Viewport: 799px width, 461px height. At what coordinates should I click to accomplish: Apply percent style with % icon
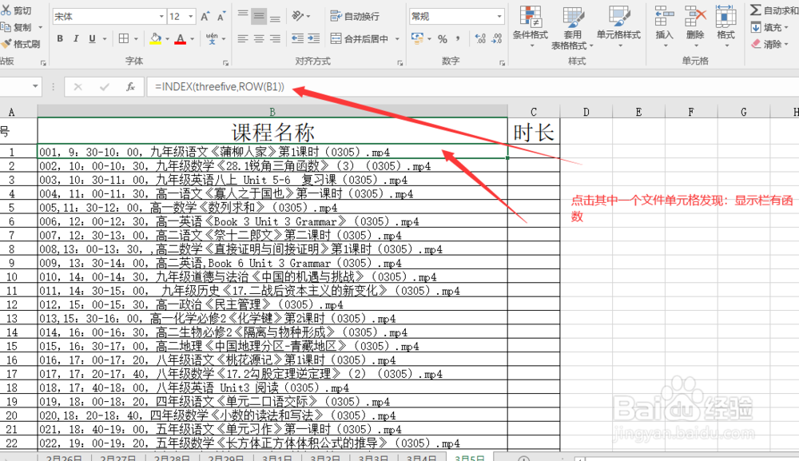443,38
